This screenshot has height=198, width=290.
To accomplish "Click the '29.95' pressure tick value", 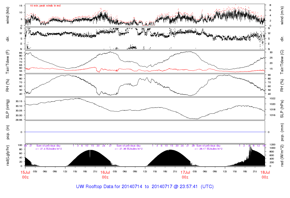I will click(19, 120).
